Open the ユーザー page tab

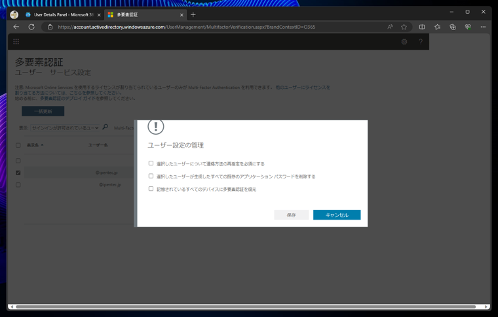[29, 73]
